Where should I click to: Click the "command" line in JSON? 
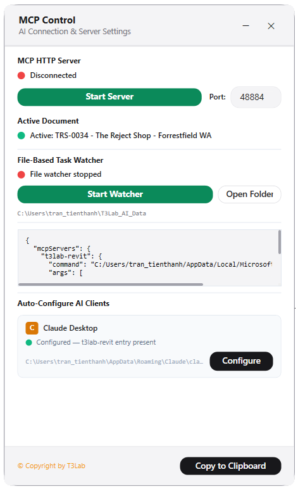point(160,265)
